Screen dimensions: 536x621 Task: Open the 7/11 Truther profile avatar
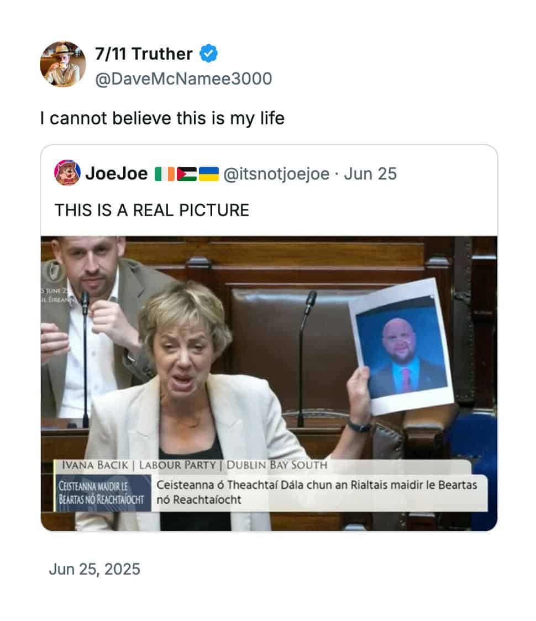[x=63, y=64]
